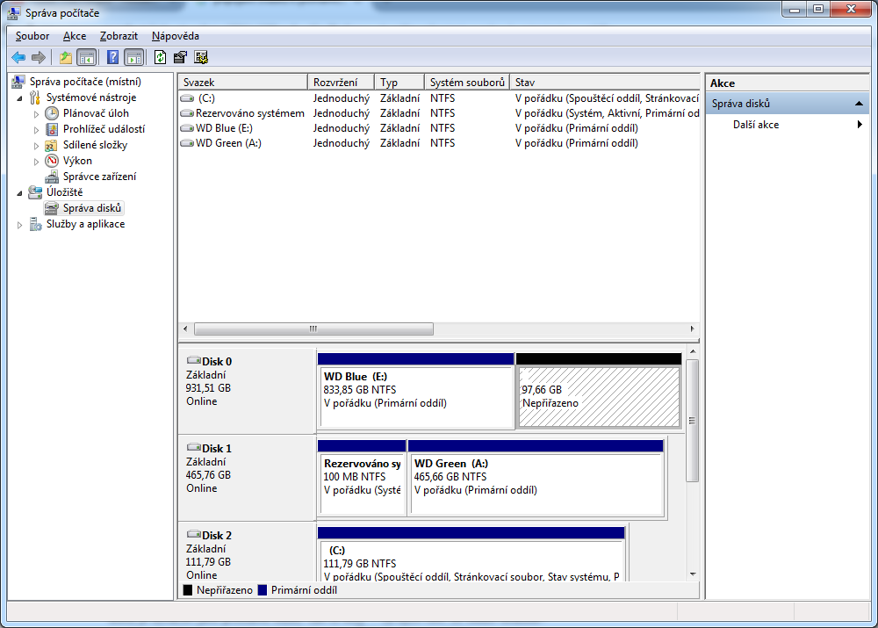Image resolution: width=878 pixels, height=628 pixels.
Task: Sort by the Rozvržení column header
Action: click(x=341, y=82)
